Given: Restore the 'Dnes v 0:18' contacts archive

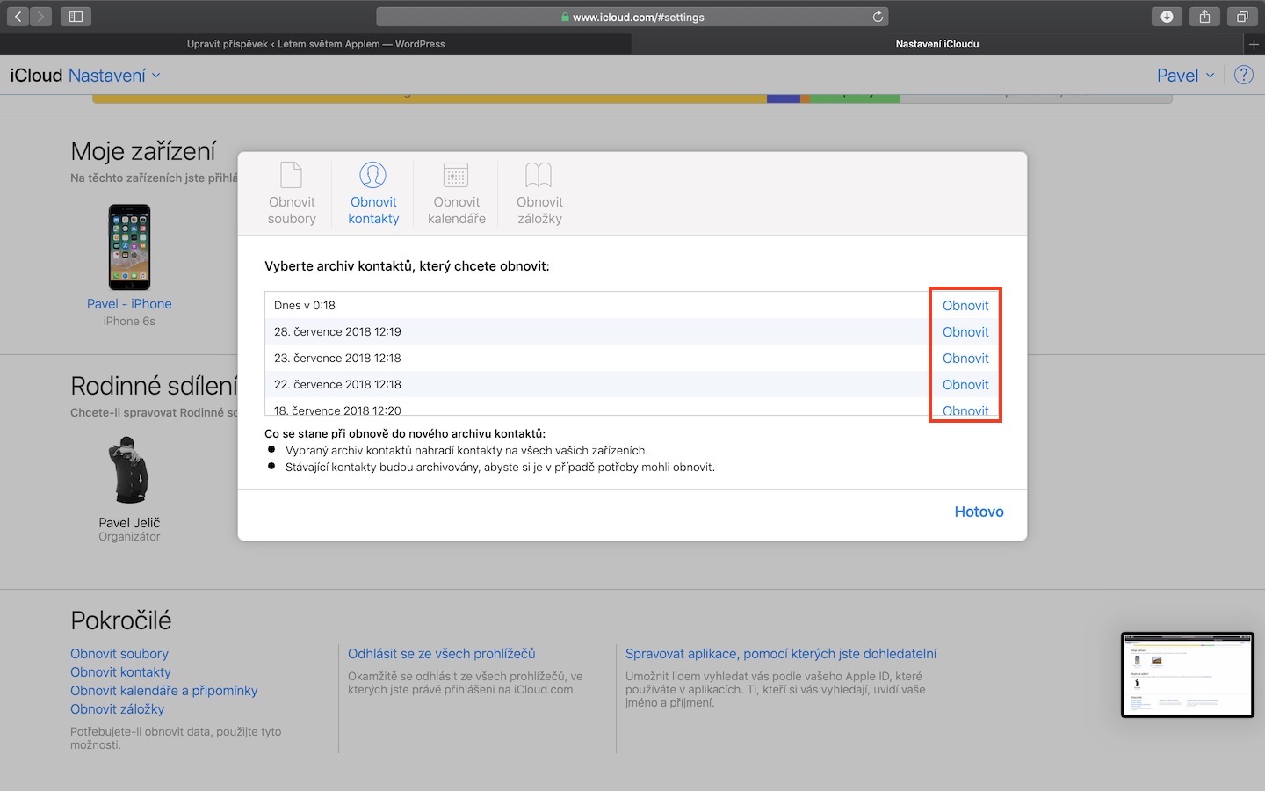Looking at the screenshot, I should pyautogui.click(x=965, y=306).
